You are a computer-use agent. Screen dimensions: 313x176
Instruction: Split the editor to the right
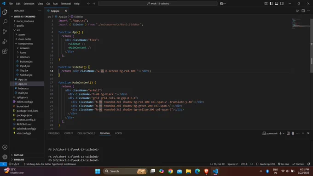[x=303, y=11]
